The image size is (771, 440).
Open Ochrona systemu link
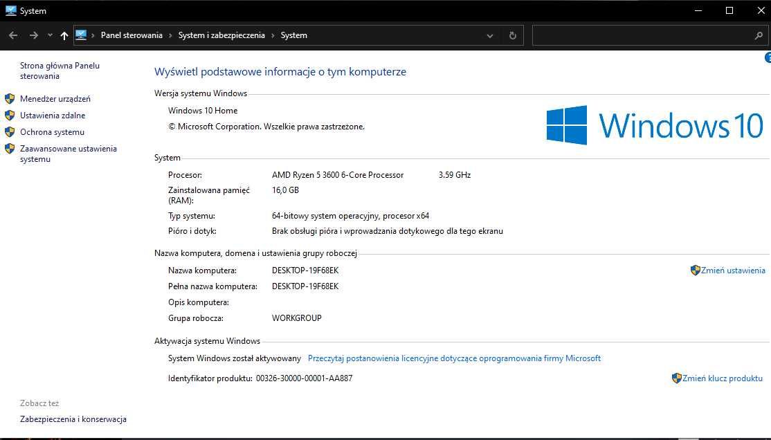tap(52, 132)
